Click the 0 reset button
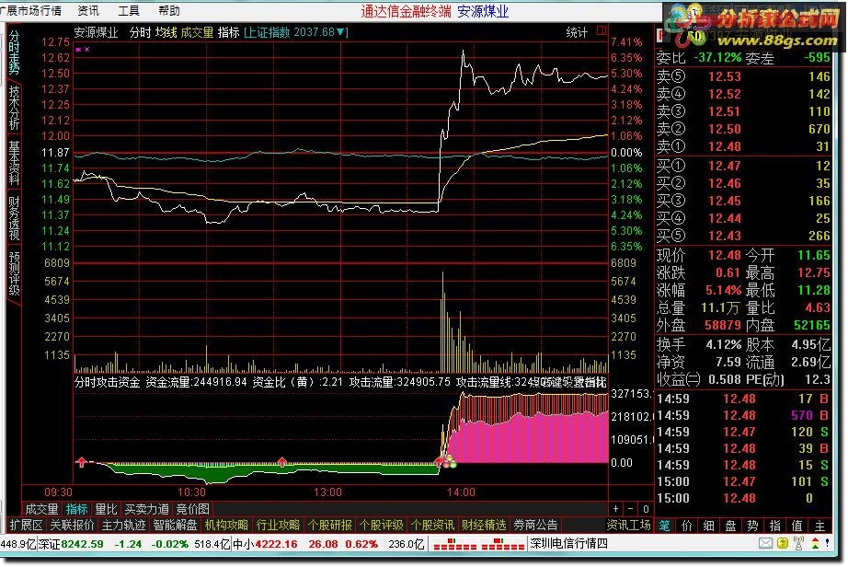The width and height of the screenshot is (848, 567). point(646,509)
